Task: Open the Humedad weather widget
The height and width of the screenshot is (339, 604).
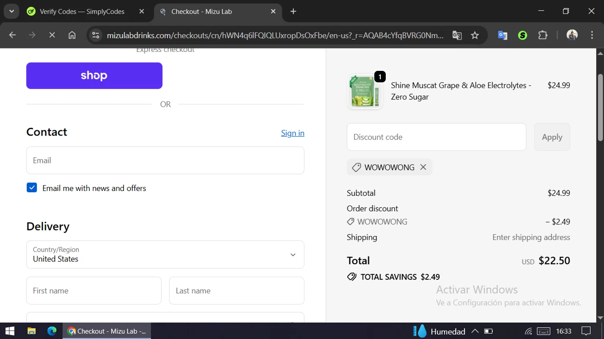Action: point(439,331)
